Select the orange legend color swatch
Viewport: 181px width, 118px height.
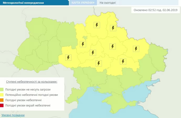coord(2,100)
